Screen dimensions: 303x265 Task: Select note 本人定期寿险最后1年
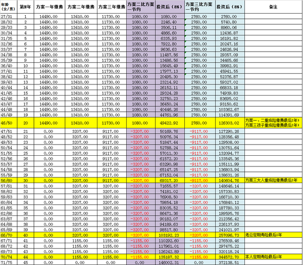click(x=273, y=257)
